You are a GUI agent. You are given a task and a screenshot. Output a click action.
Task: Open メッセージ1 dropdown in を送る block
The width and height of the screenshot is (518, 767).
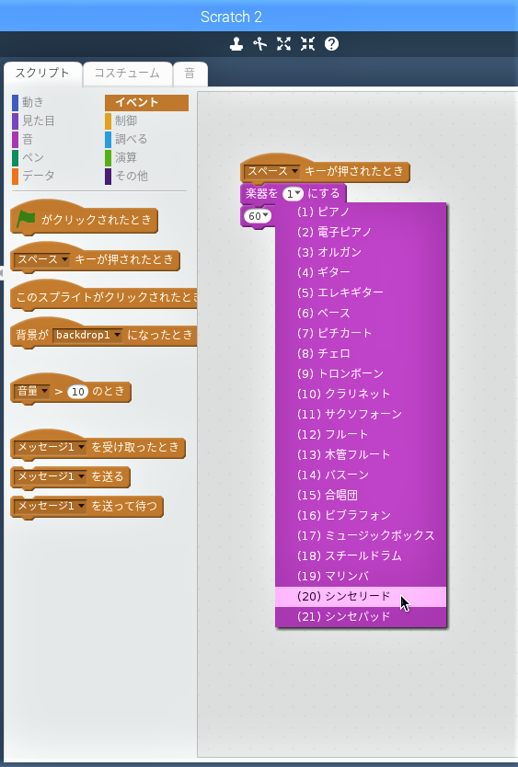point(51,476)
